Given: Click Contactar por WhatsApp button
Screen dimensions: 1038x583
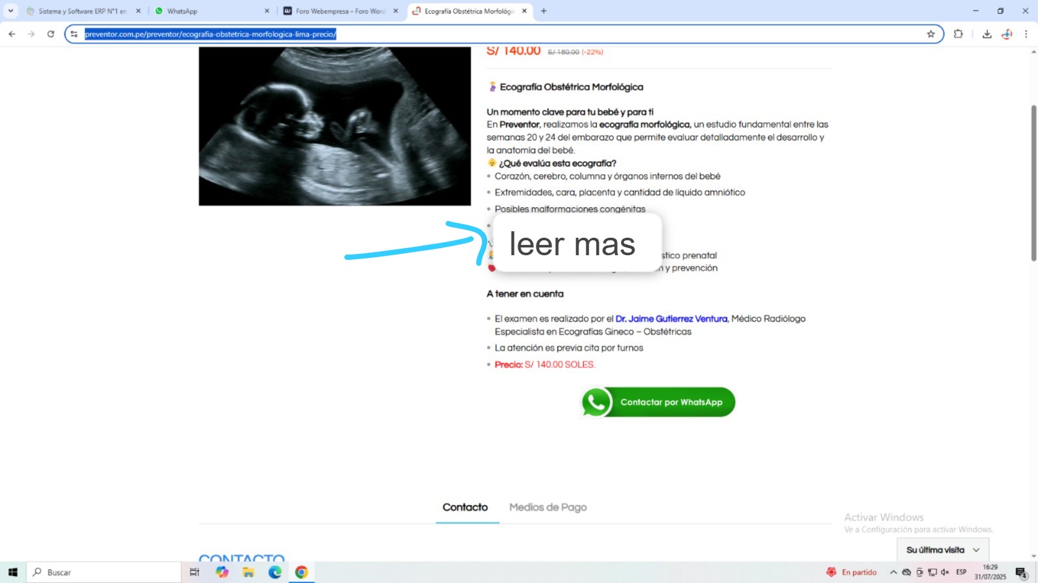Looking at the screenshot, I should [x=658, y=402].
